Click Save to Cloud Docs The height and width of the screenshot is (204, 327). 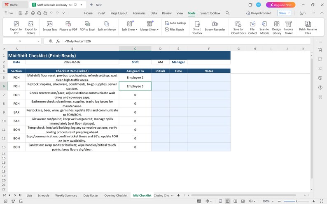tap(238, 28)
